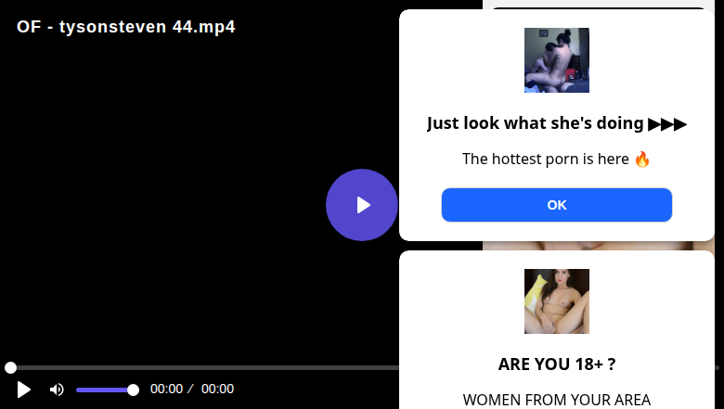The image size is (724, 409).
Task: Click the large purple play button
Action: point(362,205)
